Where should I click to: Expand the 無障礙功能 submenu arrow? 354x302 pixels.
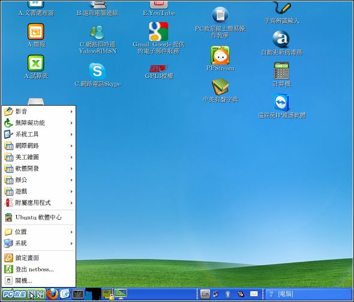pos(71,123)
